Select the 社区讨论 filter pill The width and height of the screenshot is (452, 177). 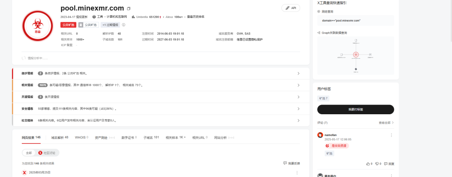coord(48,153)
